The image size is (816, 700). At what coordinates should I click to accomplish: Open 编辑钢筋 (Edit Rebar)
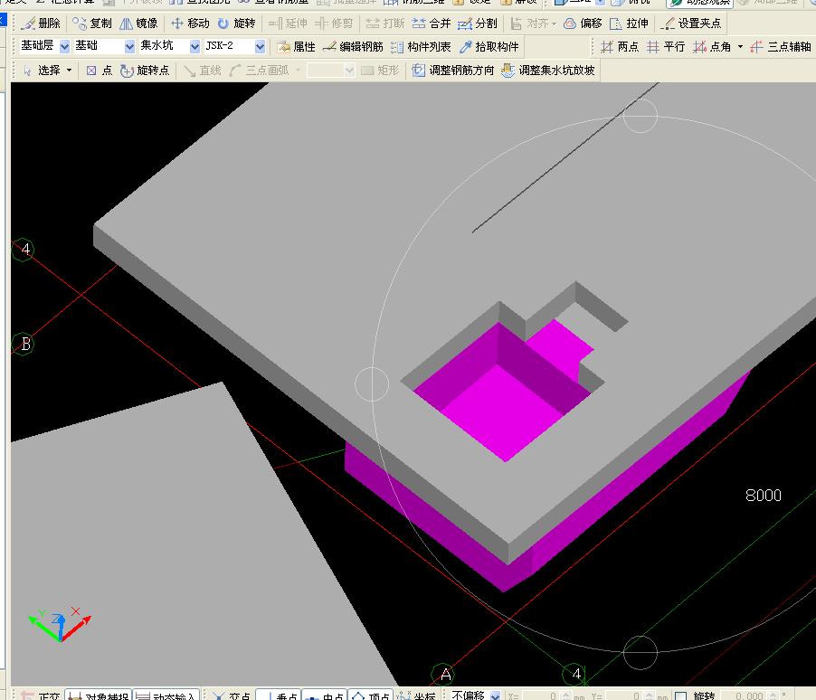pyautogui.click(x=353, y=47)
